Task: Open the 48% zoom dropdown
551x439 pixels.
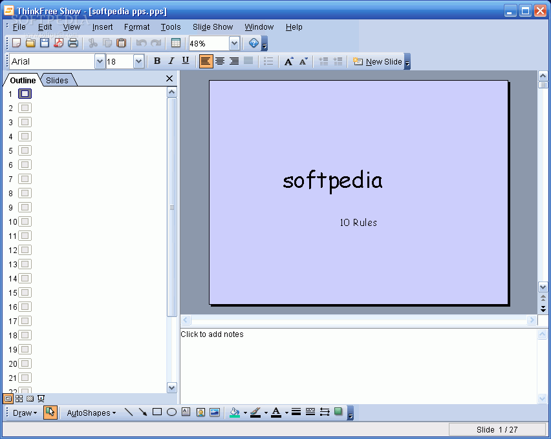Action: (234, 43)
